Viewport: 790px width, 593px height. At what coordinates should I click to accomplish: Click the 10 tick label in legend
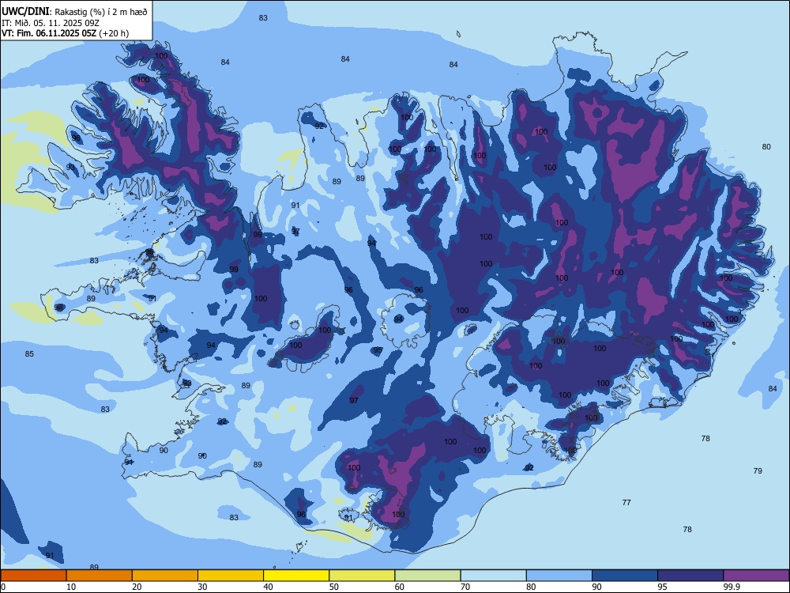[71, 587]
